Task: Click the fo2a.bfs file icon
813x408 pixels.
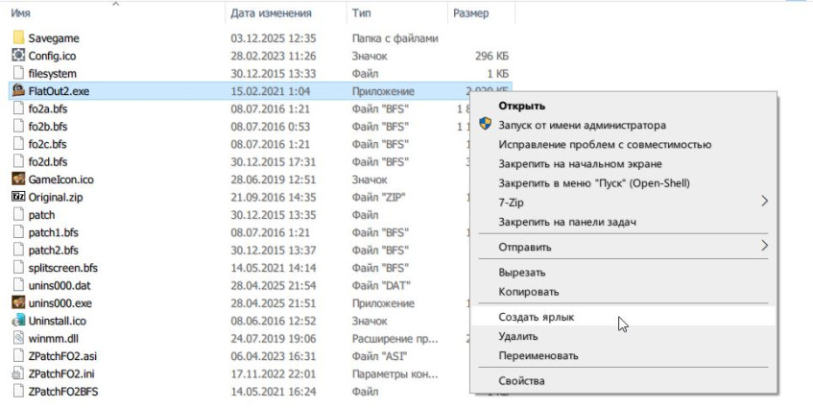Action: tap(18, 108)
